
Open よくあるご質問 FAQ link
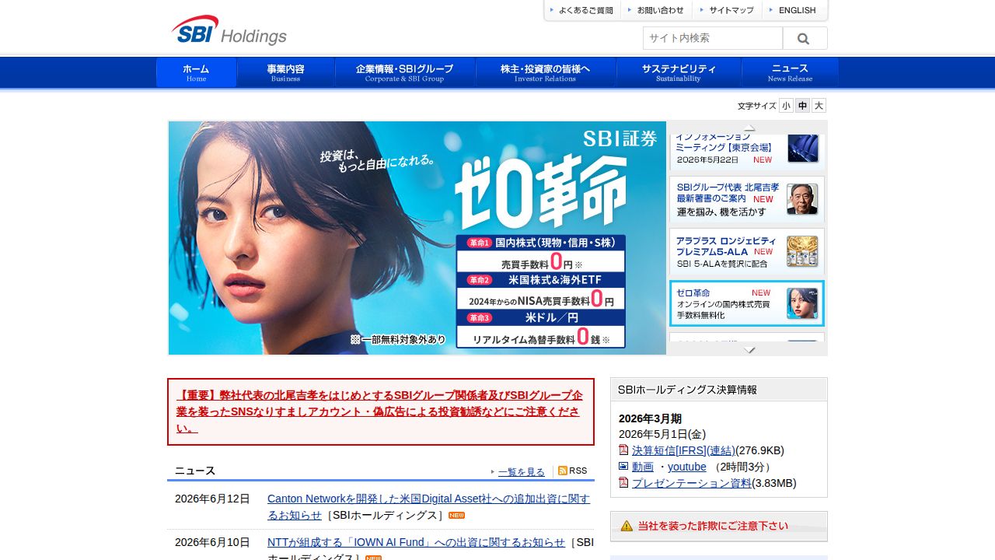pos(581,10)
